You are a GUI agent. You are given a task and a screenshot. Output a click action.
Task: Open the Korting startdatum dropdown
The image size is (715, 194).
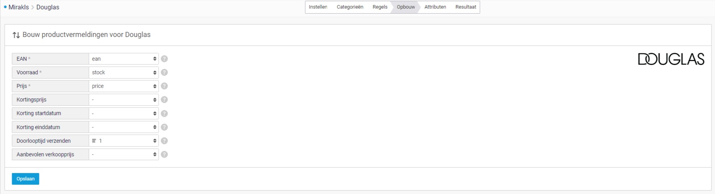[x=124, y=114]
